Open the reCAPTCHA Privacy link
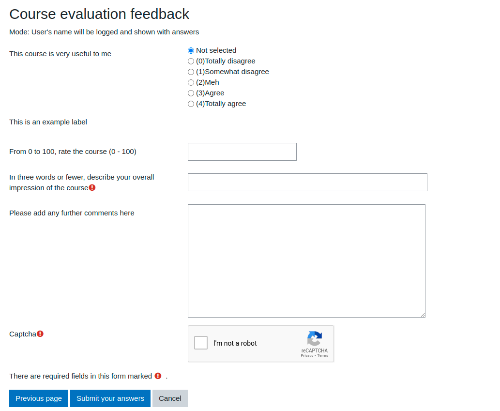 click(307, 355)
